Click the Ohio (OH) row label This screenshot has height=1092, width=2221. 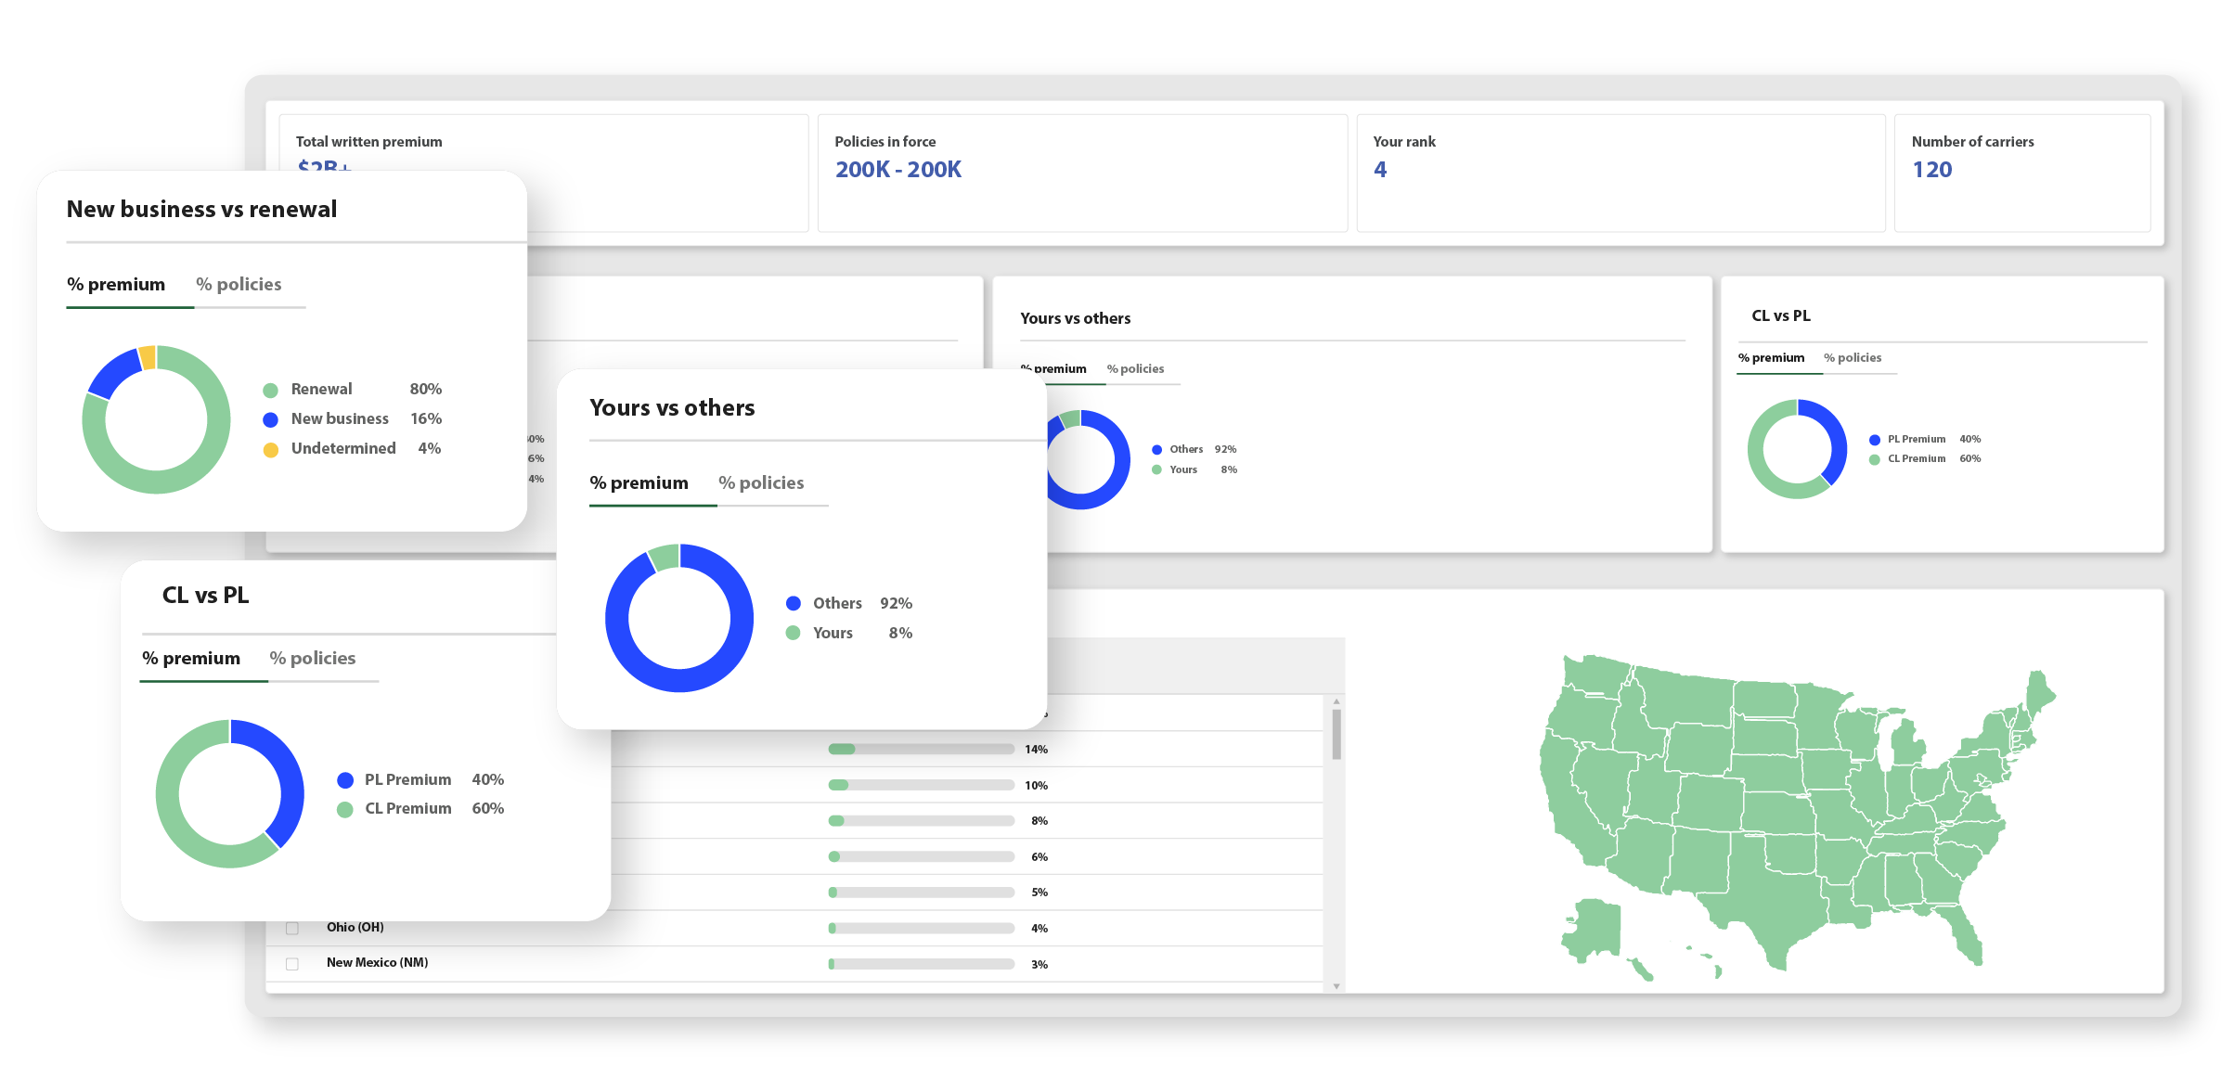(x=355, y=927)
